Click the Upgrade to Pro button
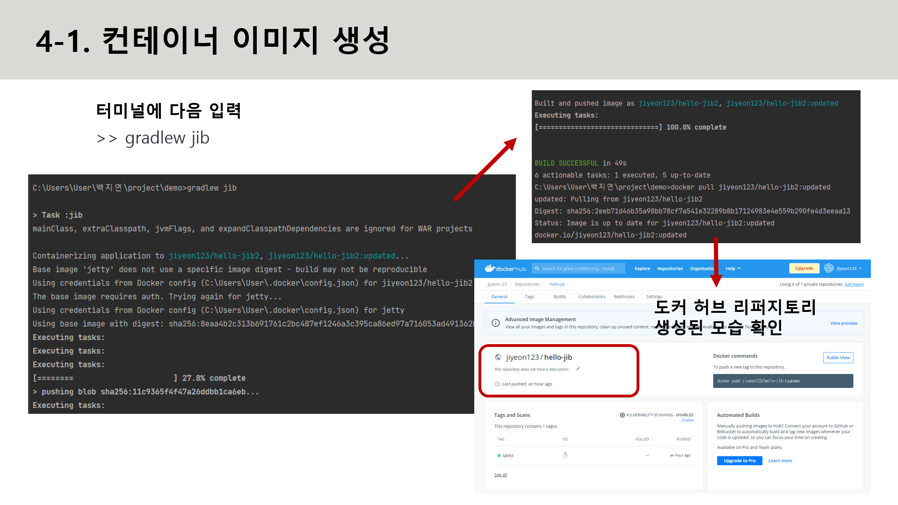898x505 pixels. (x=739, y=461)
